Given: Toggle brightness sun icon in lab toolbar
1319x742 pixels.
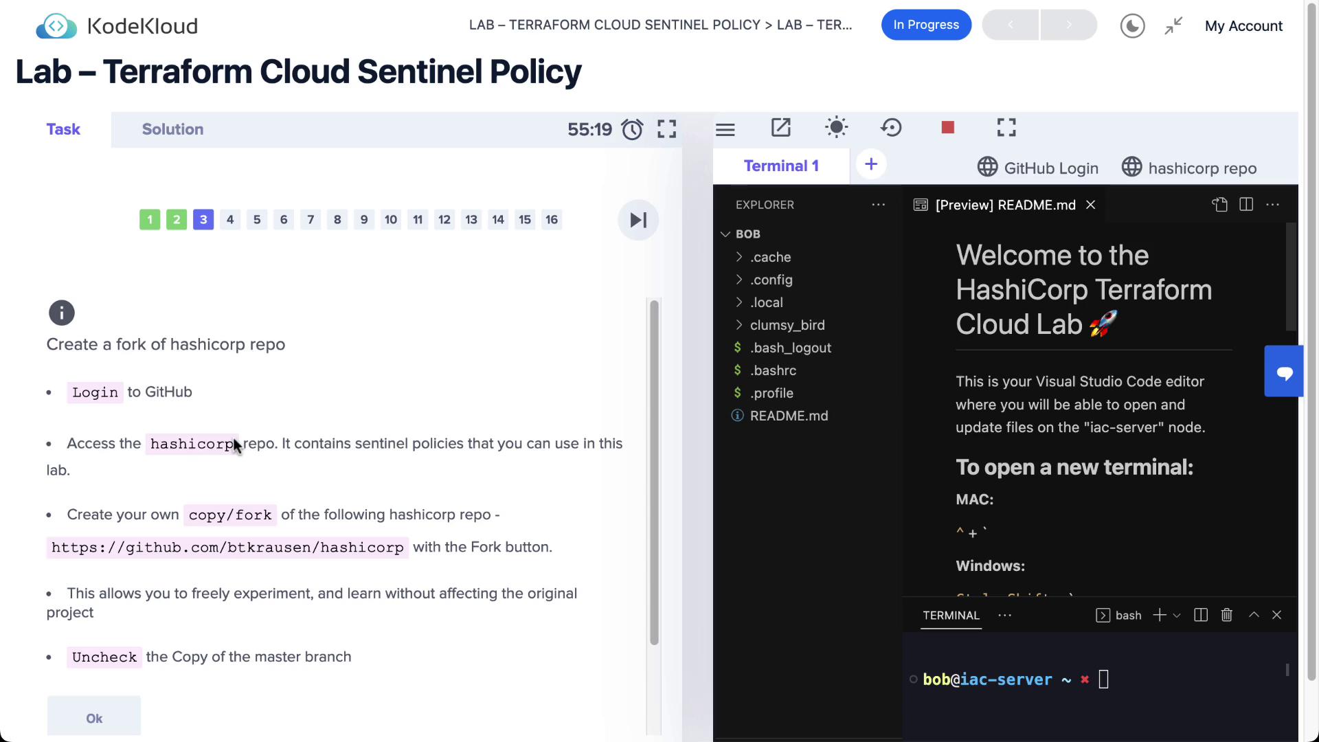Looking at the screenshot, I should pyautogui.click(x=836, y=128).
